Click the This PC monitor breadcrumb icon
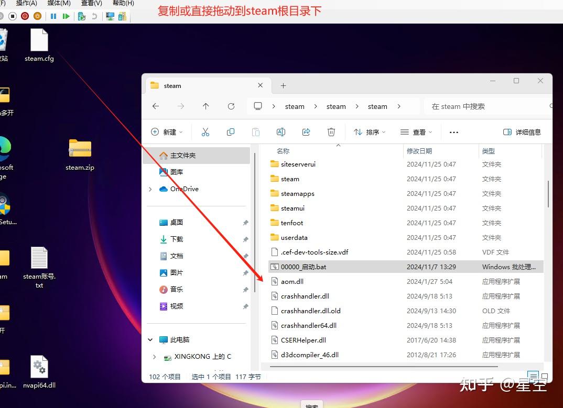This screenshot has width=563, height=408. tap(258, 106)
